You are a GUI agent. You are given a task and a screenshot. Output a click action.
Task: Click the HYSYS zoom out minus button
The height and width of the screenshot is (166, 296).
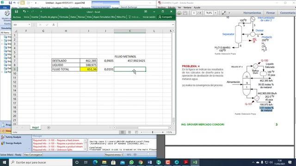pos(135,155)
